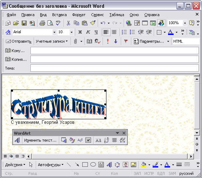
Task: Expand the Автофигуры menu
Action: 51,165
